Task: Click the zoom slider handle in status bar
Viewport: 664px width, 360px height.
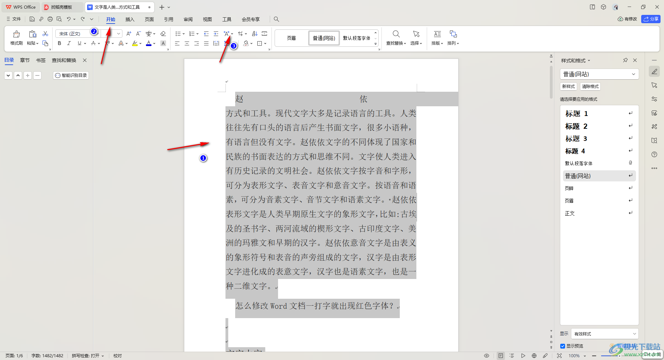Action: 619,355
